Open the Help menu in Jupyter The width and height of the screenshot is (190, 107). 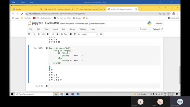click(x=93, y=29)
